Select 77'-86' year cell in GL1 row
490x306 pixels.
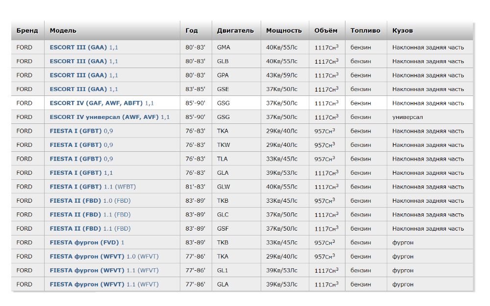point(196,270)
